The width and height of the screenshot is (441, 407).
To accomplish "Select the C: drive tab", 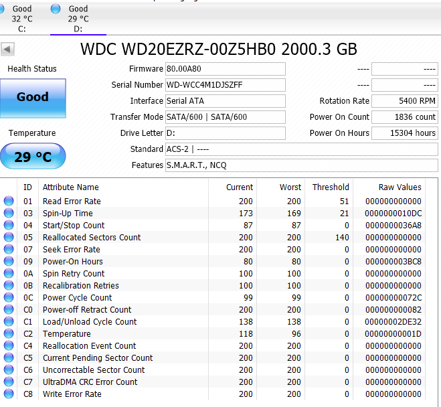I will [x=21, y=19].
